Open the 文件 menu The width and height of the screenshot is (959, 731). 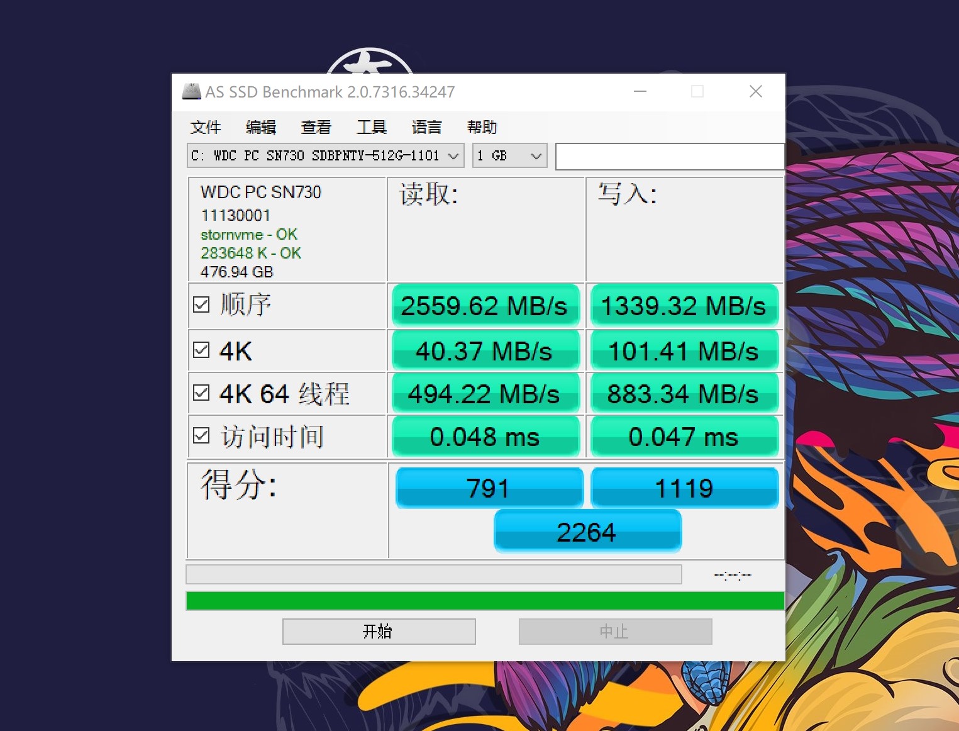[206, 127]
